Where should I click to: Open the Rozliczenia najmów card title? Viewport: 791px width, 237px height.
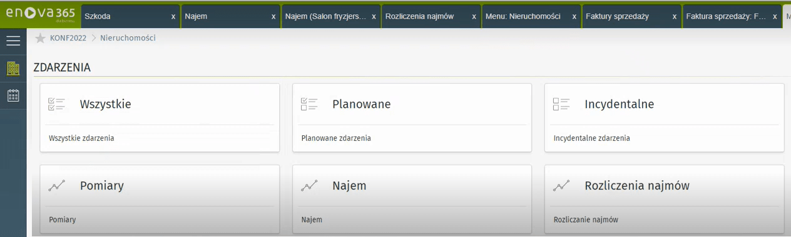point(637,185)
